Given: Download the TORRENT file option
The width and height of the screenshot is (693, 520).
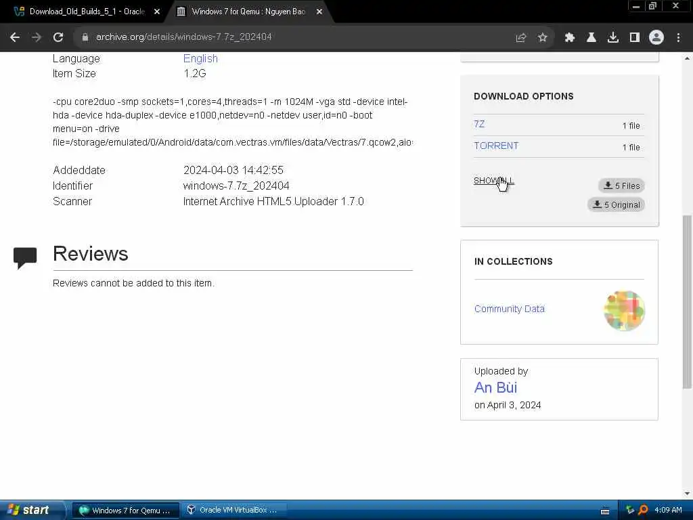Looking at the screenshot, I should pyautogui.click(x=496, y=146).
